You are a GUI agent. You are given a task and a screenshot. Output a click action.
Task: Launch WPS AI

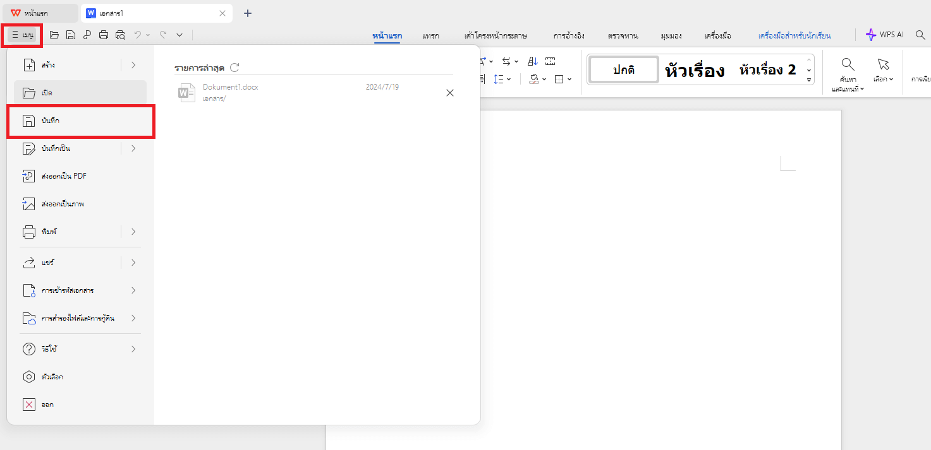885,35
